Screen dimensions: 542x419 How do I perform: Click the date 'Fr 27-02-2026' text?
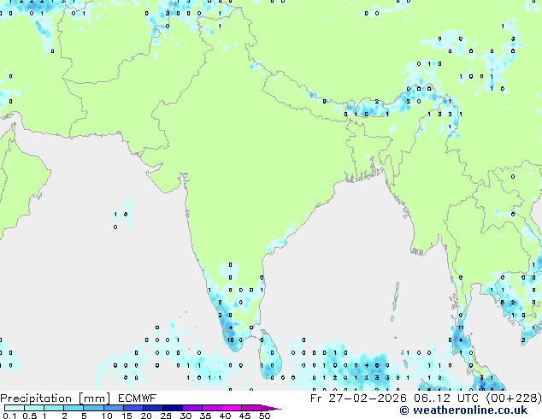point(358,398)
